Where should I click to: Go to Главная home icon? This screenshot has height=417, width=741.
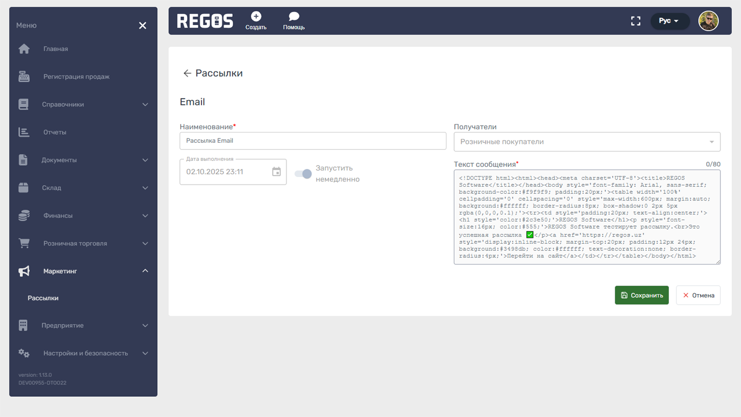point(24,49)
